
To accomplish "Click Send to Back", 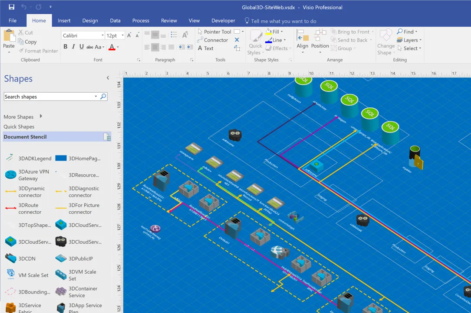I will coord(351,40).
